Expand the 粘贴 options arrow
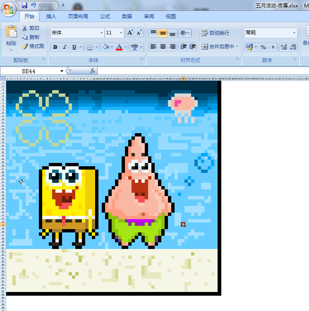This screenshot has height=311, width=309. [x=11, y=50]
